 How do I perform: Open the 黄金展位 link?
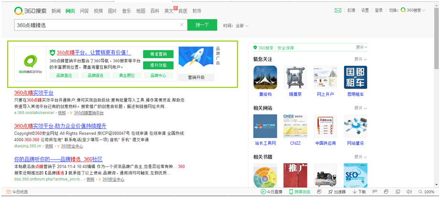click(127, 75)
